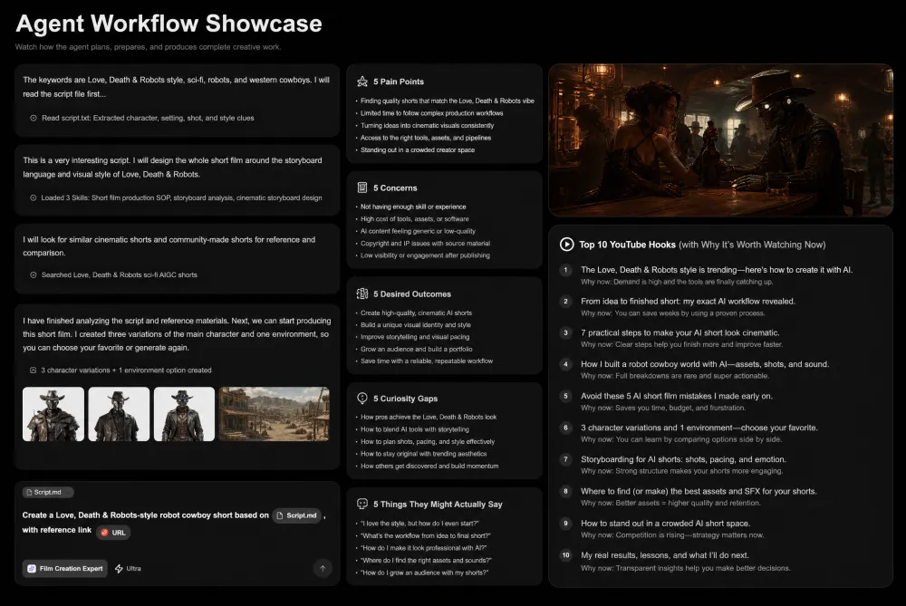This screenshot has width=906, height=606.
Task: Open the western town environment thumbnail
Action: click(274, 414)
